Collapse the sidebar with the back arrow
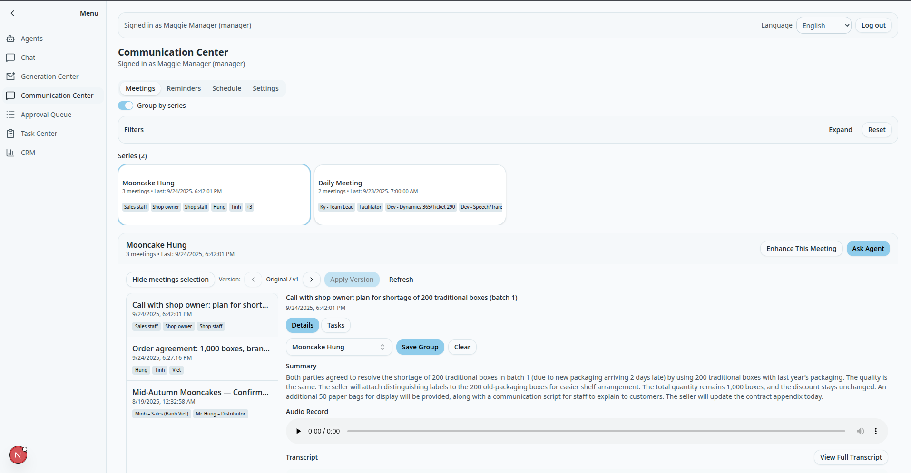This screenshot has height=473, width=911. point(12,13)
